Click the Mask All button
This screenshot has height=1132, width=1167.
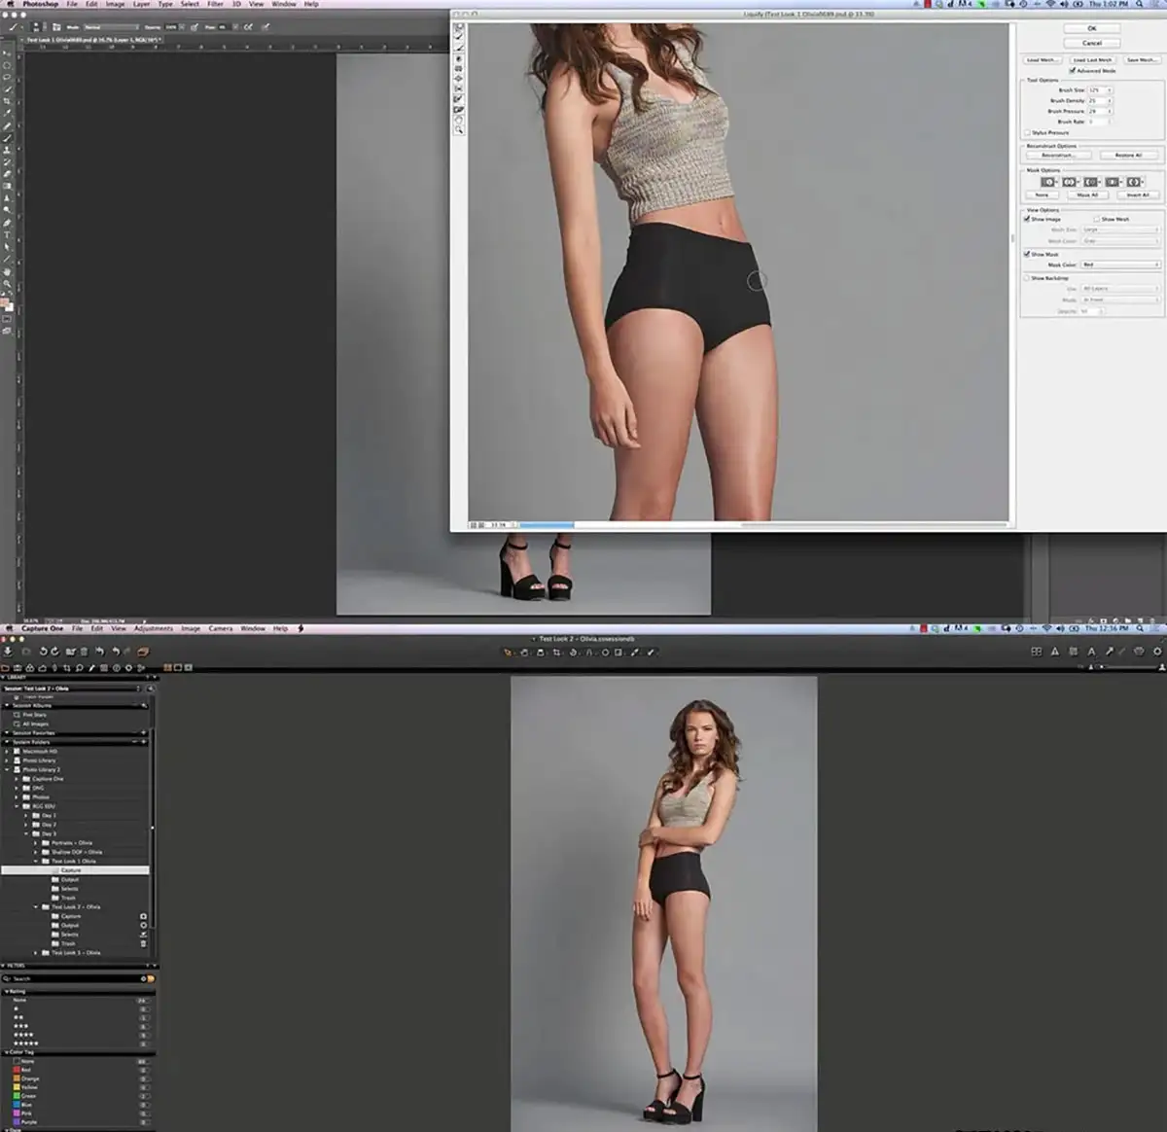pos(1087,195)
